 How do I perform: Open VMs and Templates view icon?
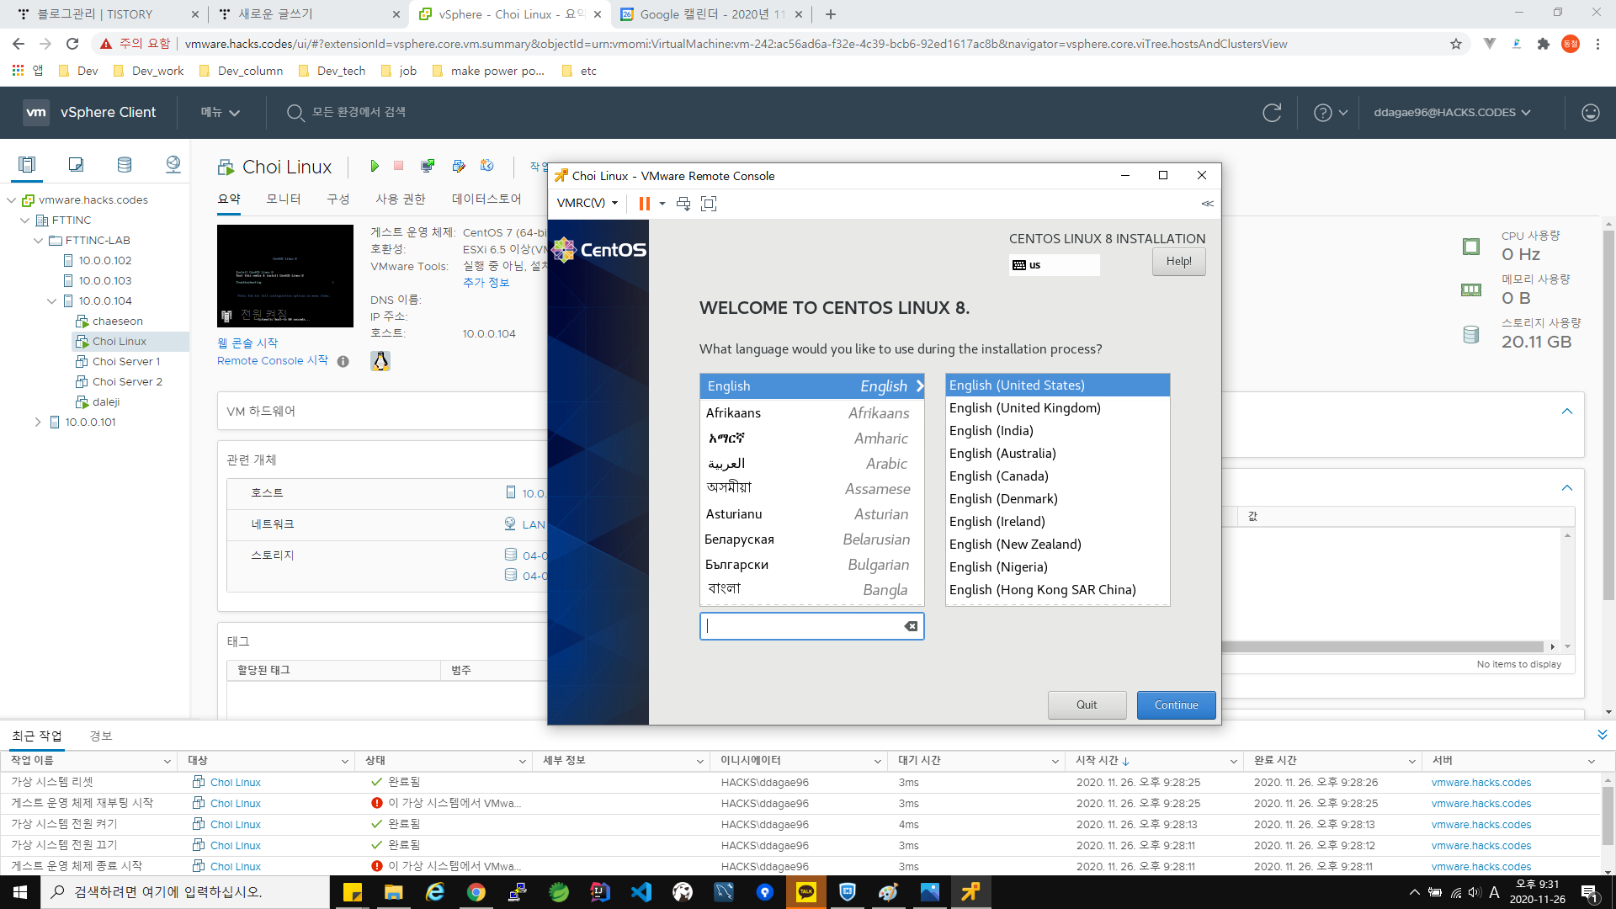[x=76, y=164]
